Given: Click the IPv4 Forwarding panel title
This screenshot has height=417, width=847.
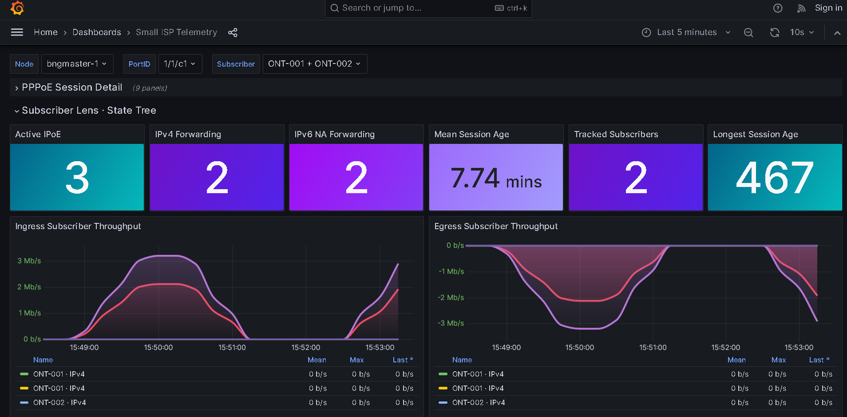Looking at the screenshot, I should 188,134.
